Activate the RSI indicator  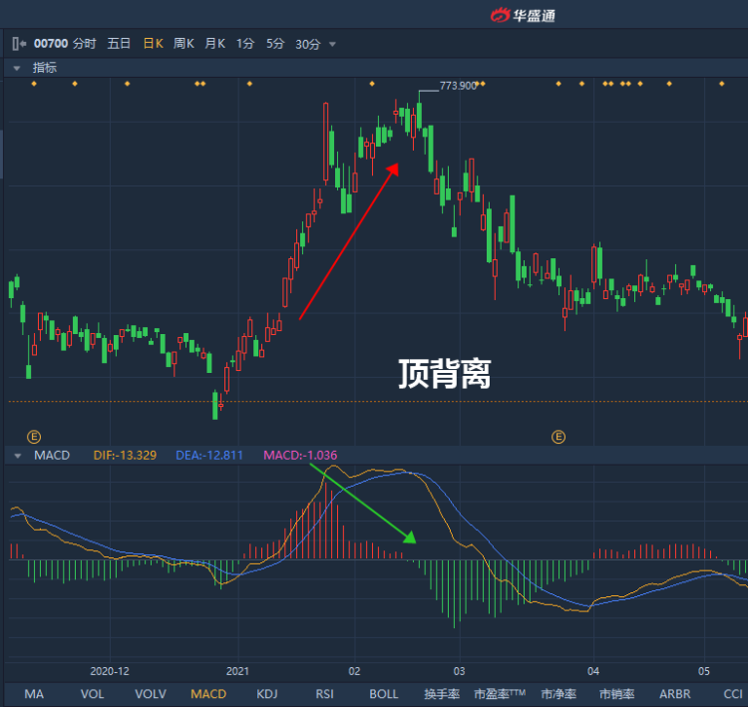pyautogui.click(x=324, y=694)
